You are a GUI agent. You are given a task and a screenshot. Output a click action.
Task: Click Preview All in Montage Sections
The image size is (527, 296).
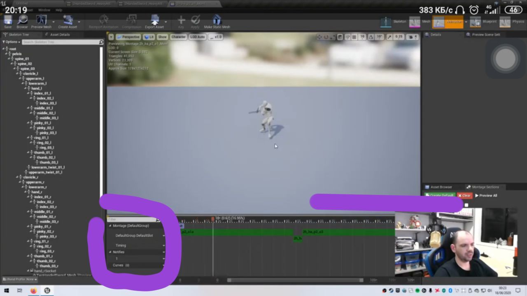click(x=486, y=196)
